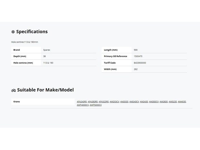The image size is (200, 150).
Task: Open the AM243CV model link
Action: [134, 102]
